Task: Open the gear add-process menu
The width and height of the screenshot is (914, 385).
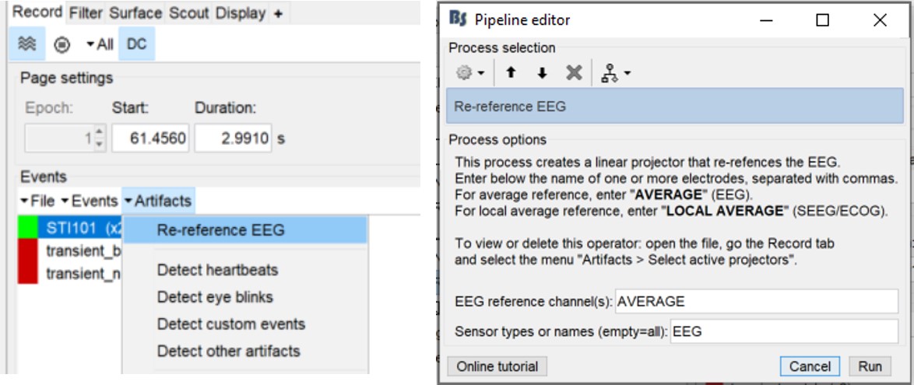Action: pos(469,73)
